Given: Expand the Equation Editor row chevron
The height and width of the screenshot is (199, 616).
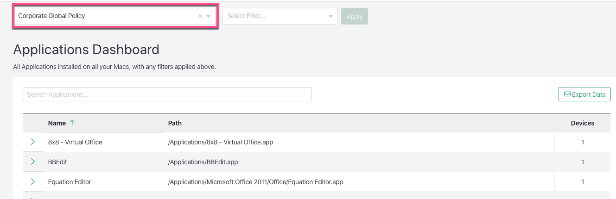Looking at the screenshot, I should [33, 182].
